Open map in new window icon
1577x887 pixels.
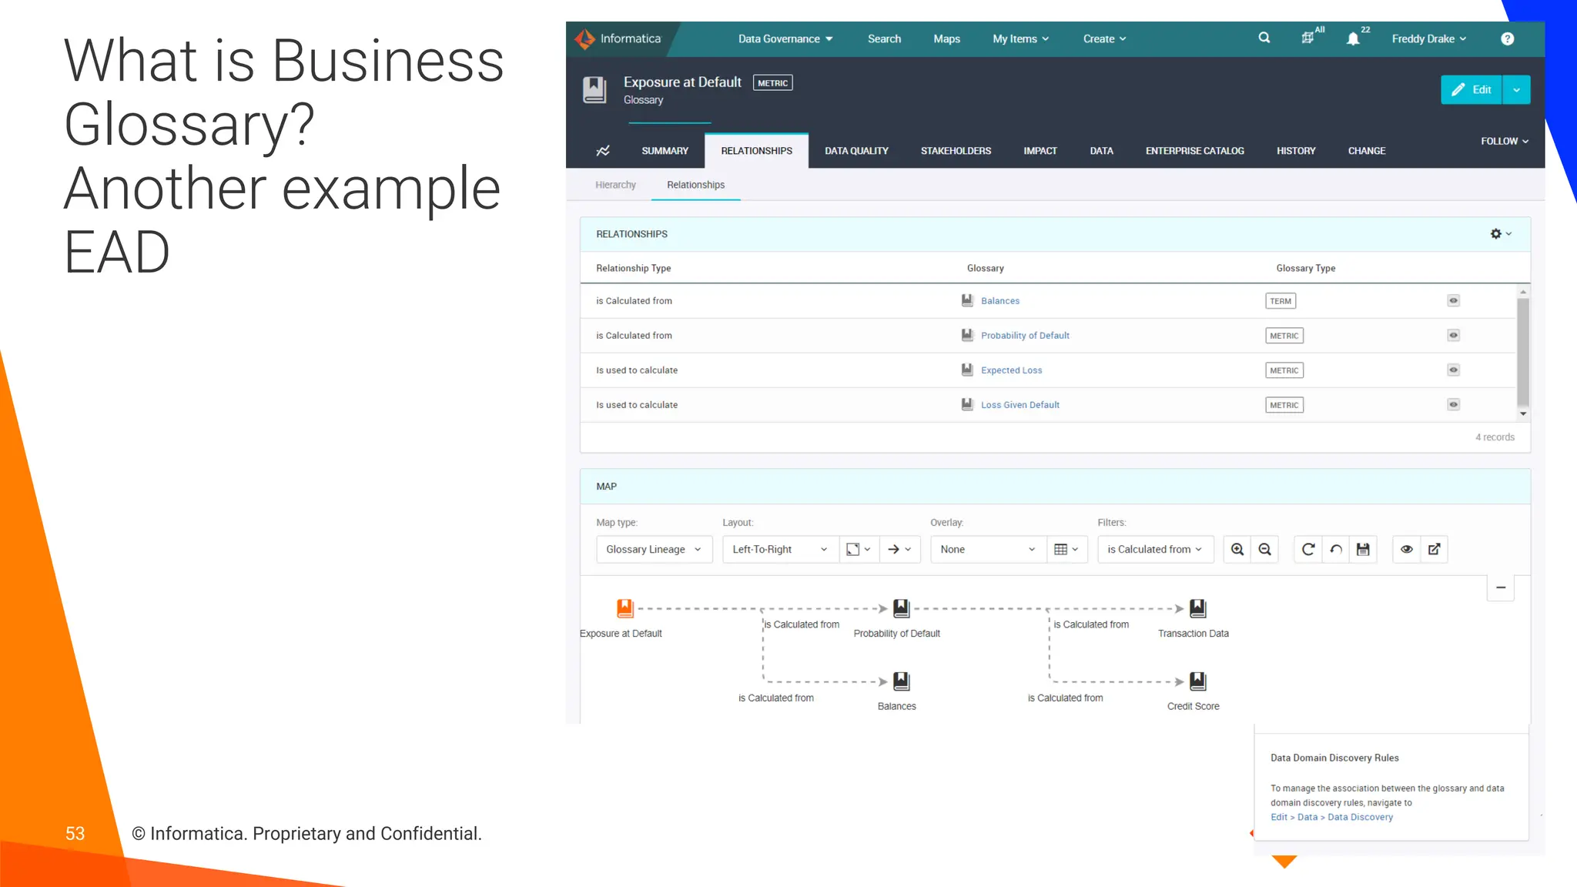[1434, 549]
